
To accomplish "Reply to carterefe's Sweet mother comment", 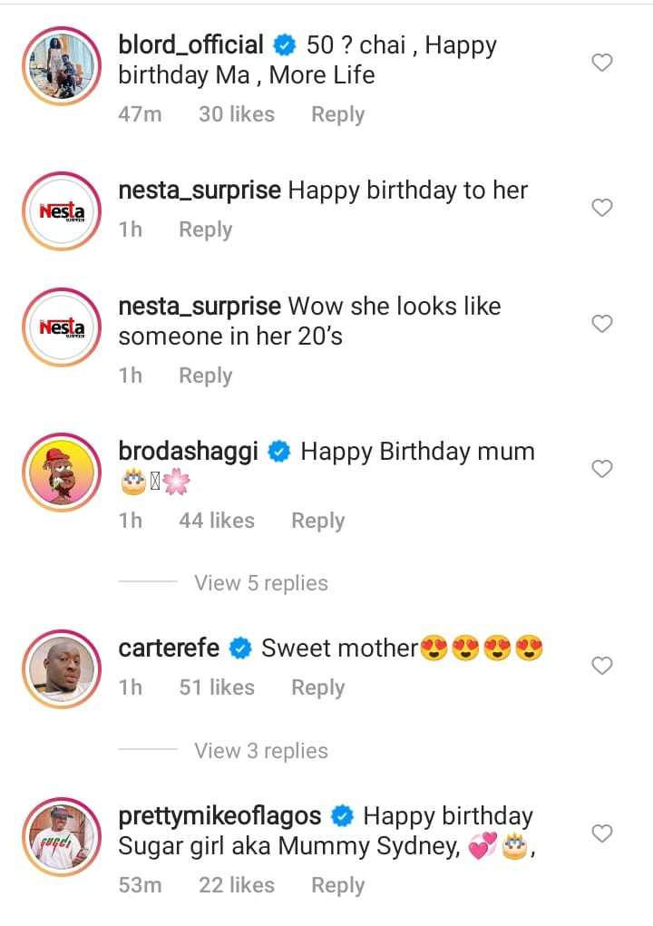I will (x=317, y=687).
